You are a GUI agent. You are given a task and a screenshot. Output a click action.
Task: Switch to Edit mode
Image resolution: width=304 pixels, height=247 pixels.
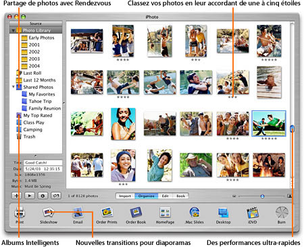pyautogui.click(x=166, y=196)
